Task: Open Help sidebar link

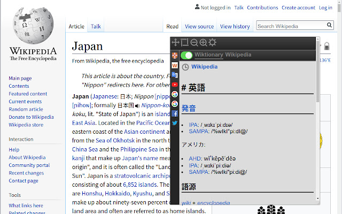Action: coord(14,150)
